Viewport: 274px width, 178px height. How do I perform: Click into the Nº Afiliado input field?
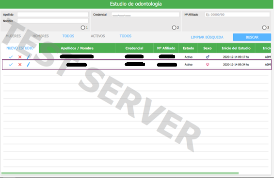[237, 14]
